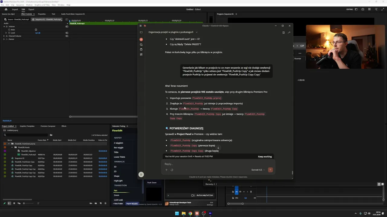Click the Import MOGRT button
Image resolution: width=387 pixels, height=217 pixels.
point(132,204)
